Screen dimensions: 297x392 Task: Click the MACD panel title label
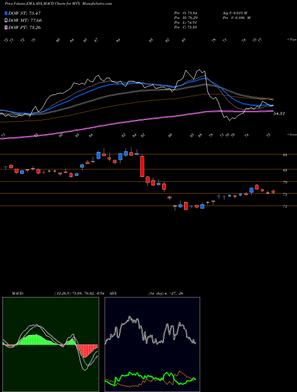(18, 293)
